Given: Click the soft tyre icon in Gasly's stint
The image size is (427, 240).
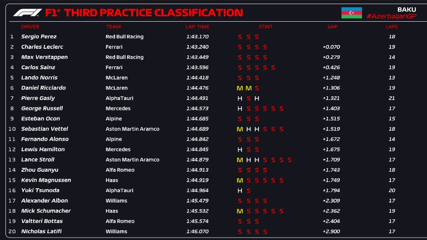Looking at the screenshot, I should pos(249,98).
